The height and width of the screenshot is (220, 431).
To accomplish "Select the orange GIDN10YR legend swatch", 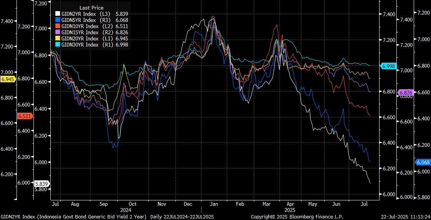I will click(x=57, y=26).
